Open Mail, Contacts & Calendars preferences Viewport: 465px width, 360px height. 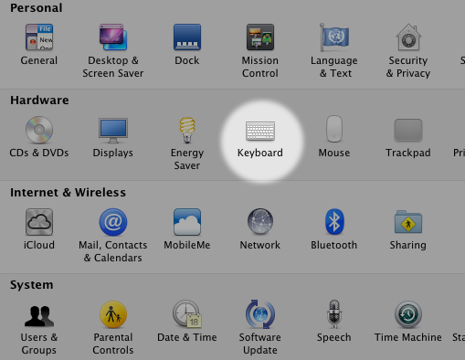pyautogui.click(x=113, y=222)
